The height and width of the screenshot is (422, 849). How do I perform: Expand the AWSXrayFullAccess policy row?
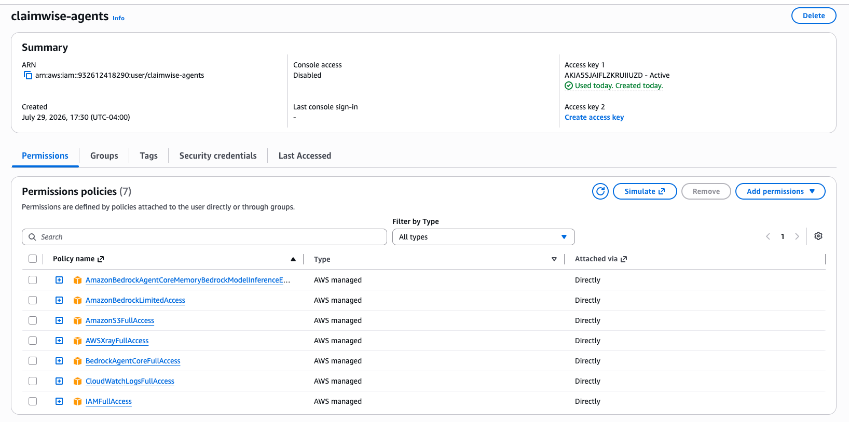(59, 341)
